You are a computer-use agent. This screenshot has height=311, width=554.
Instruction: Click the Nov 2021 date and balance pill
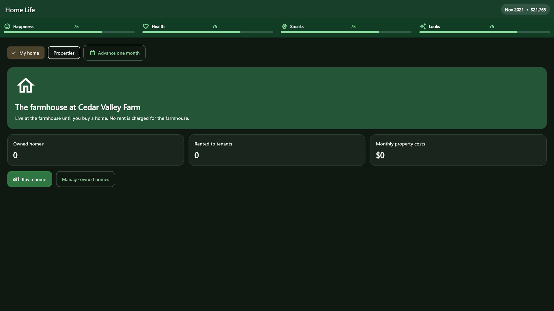point(525,10)
